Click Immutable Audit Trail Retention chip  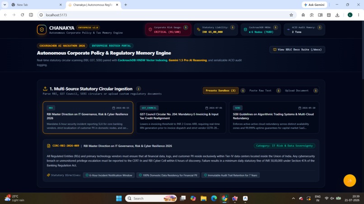coord(230,175)
